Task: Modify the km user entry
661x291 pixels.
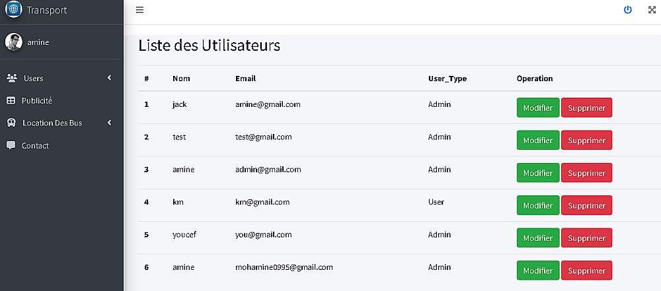Action: [537, 205]
